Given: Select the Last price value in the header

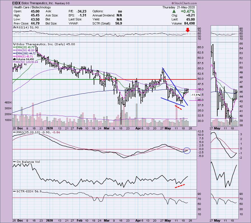Looking at the screenshot, I should coord(190,19).
